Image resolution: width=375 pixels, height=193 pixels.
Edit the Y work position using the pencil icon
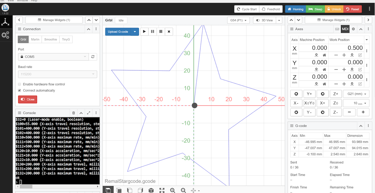coord(360,70)
